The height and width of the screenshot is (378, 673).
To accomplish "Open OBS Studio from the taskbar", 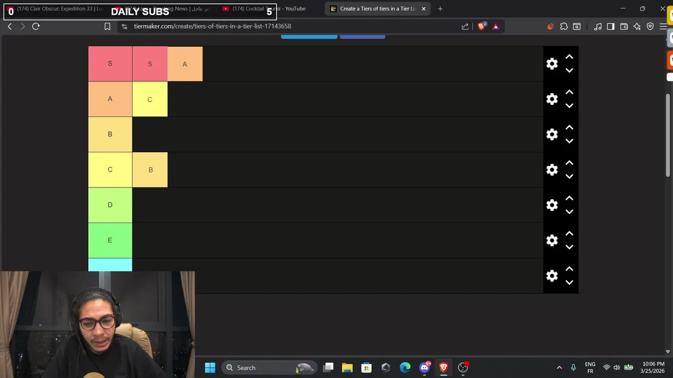I will click(463, 367).
